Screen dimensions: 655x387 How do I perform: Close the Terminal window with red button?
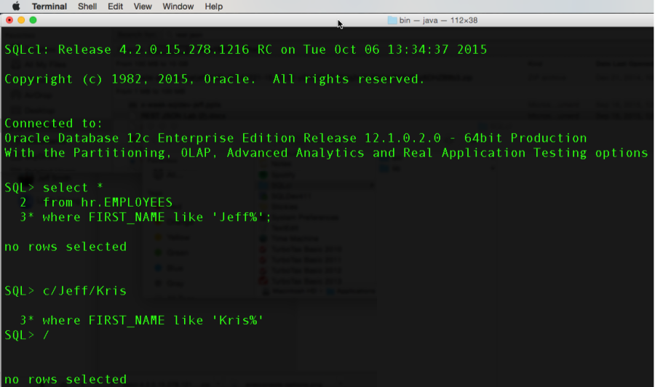[x=9, y=20]
